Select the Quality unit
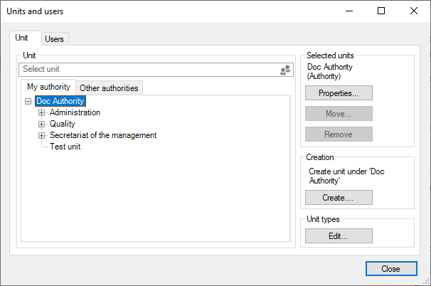Viewport: 431px width, 286px height. tap(63, 125)
